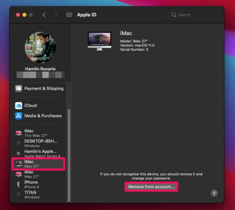Click Remove from account... button
Image resolution: width=235 pixels, height=210 pixels.
151,187
